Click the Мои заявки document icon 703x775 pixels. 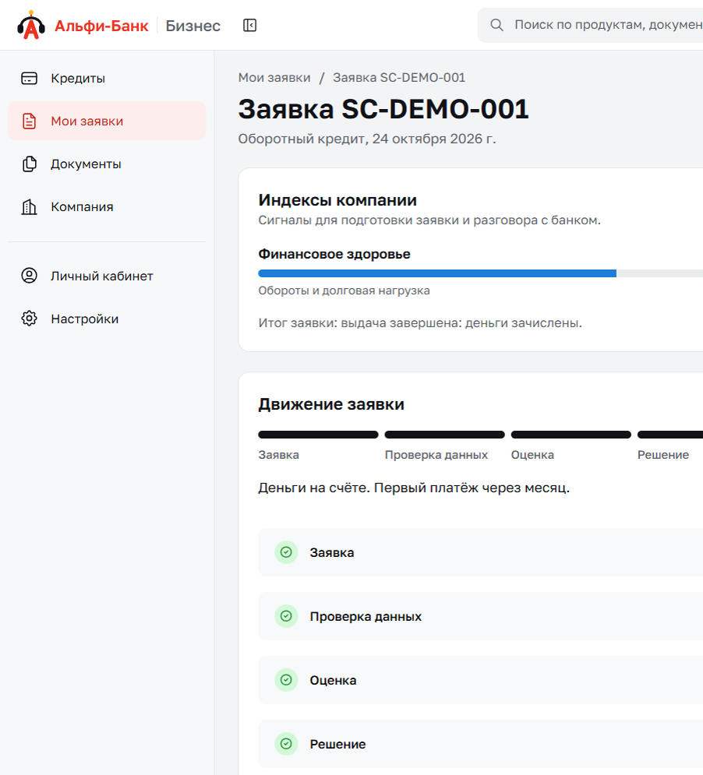pos(29,121)
